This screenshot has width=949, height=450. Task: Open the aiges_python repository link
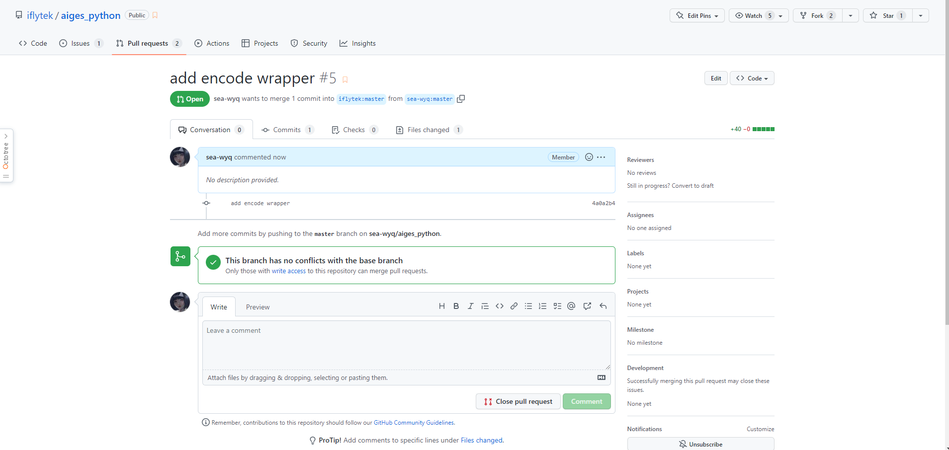click(x=90, y=15)
